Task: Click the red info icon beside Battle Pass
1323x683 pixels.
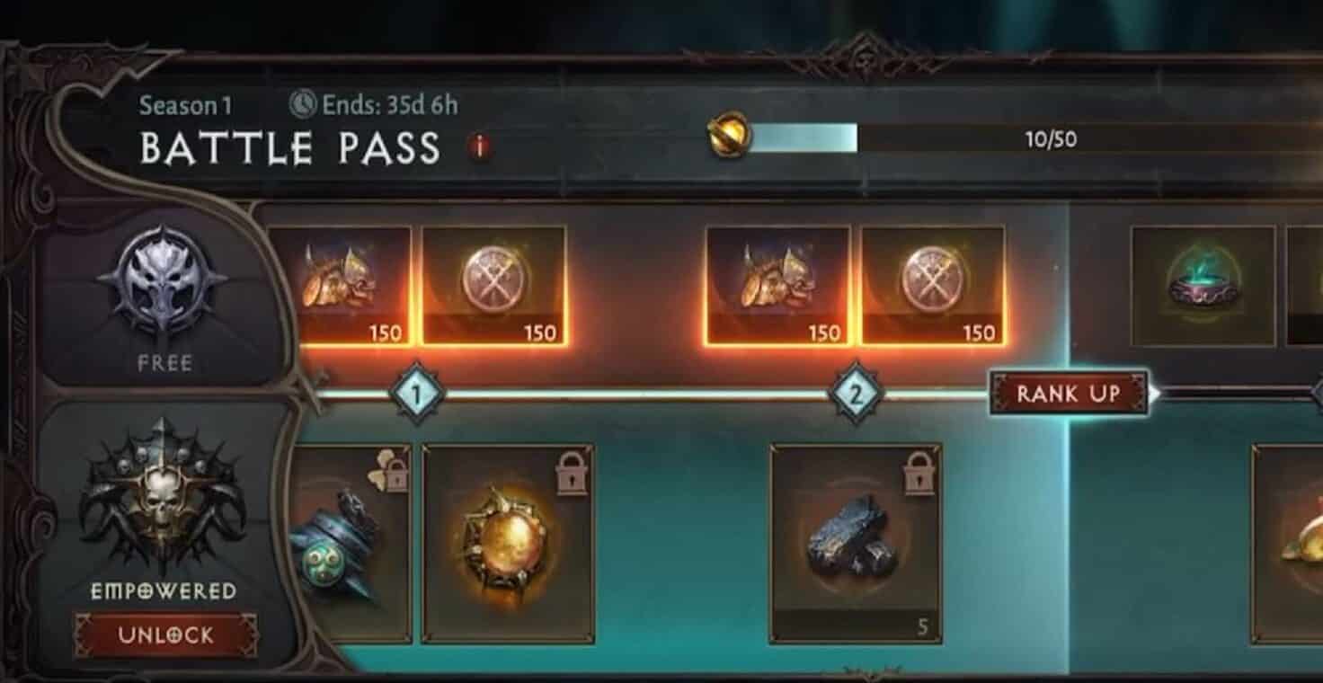Action: pos(481,146)
